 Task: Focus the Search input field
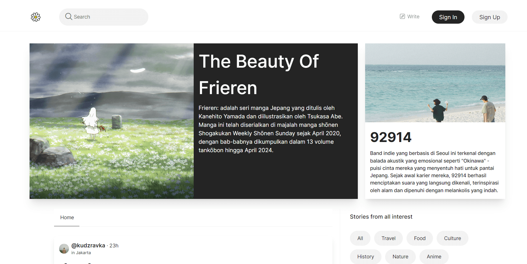coord(104,17)
